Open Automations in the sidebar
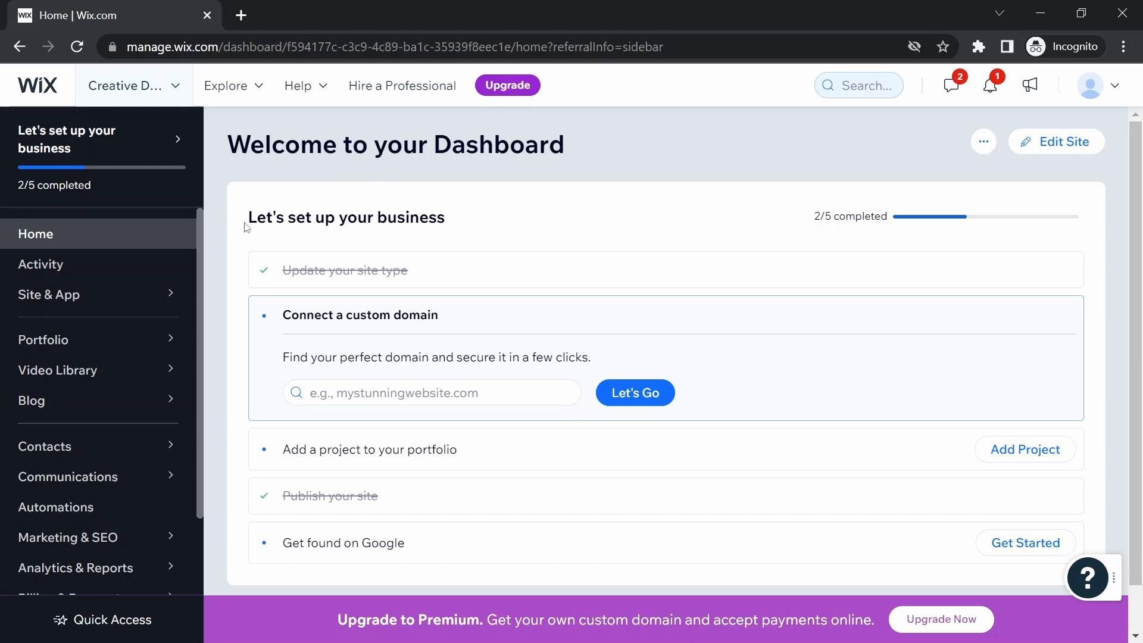 (x=56, y=507)
